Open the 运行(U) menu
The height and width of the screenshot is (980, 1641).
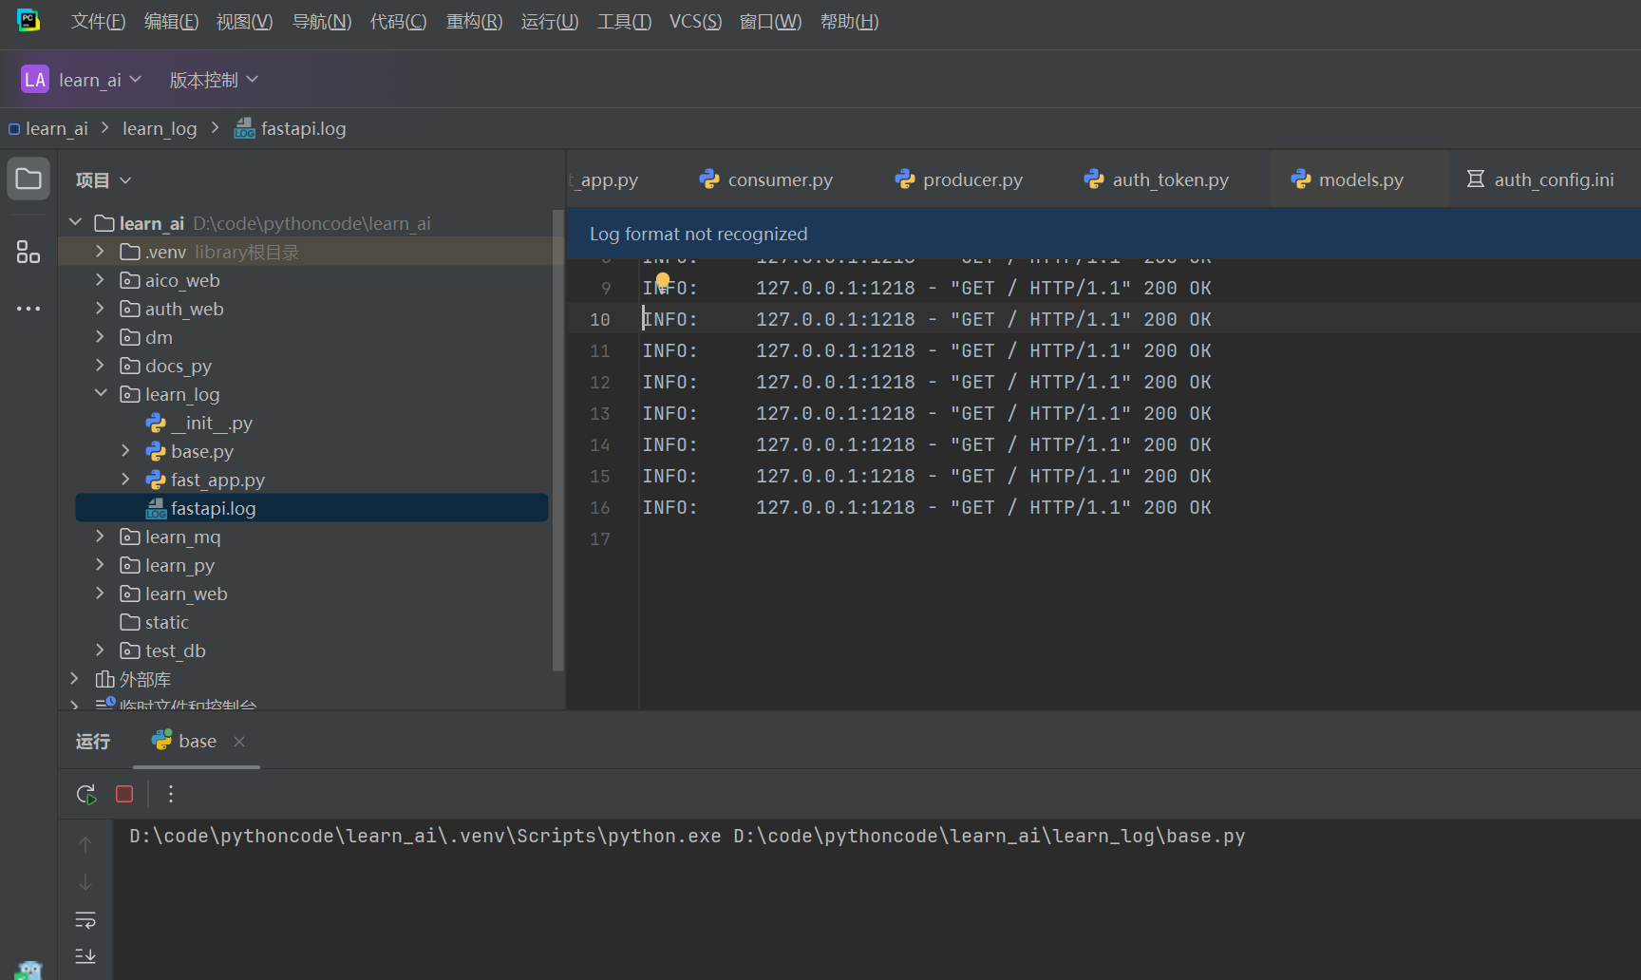(x=549, y=21)
